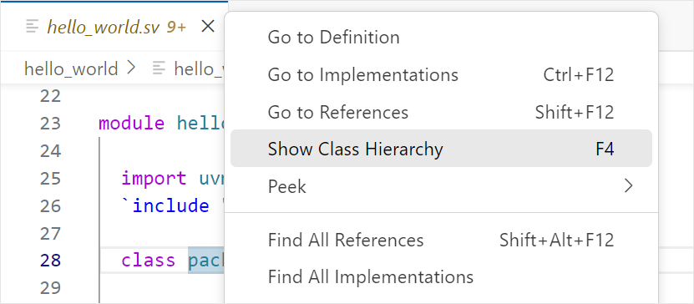Open the truncated hello_w breadcrumb segment
Viewport: 694px width, 304px height.
click(200, 68)
